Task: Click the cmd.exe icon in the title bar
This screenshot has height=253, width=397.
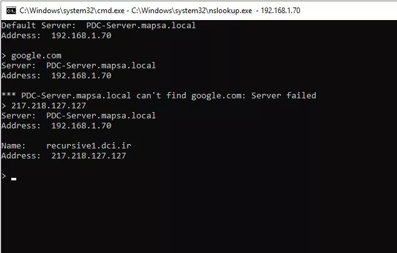Action: 11,11
